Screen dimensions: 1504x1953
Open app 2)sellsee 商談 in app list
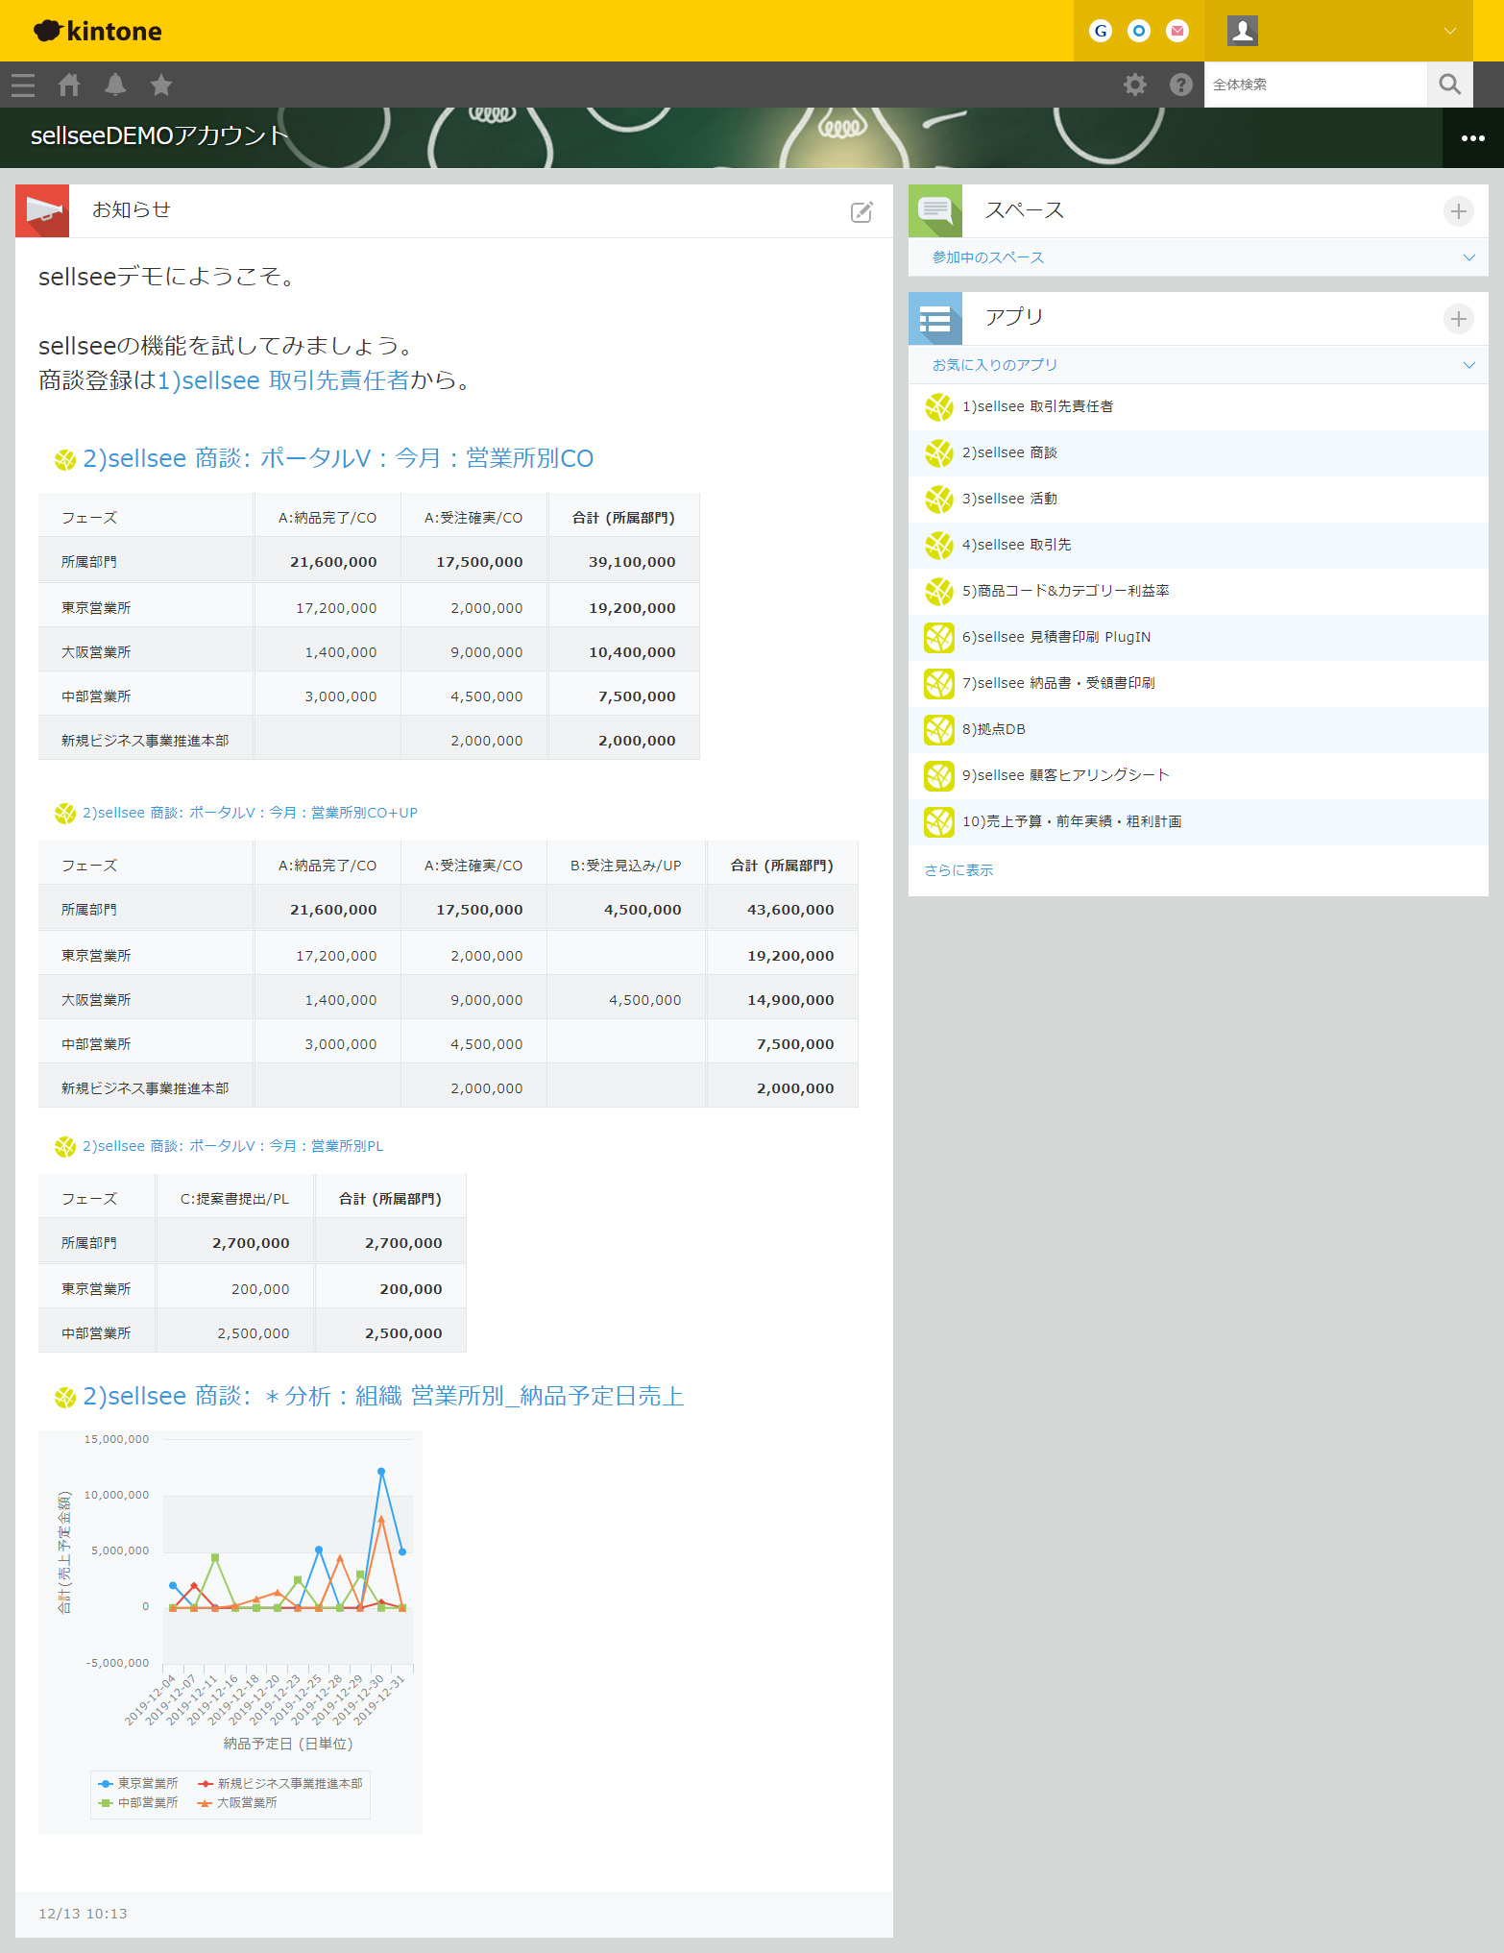pyautogui.click(x=1199, y=453)
